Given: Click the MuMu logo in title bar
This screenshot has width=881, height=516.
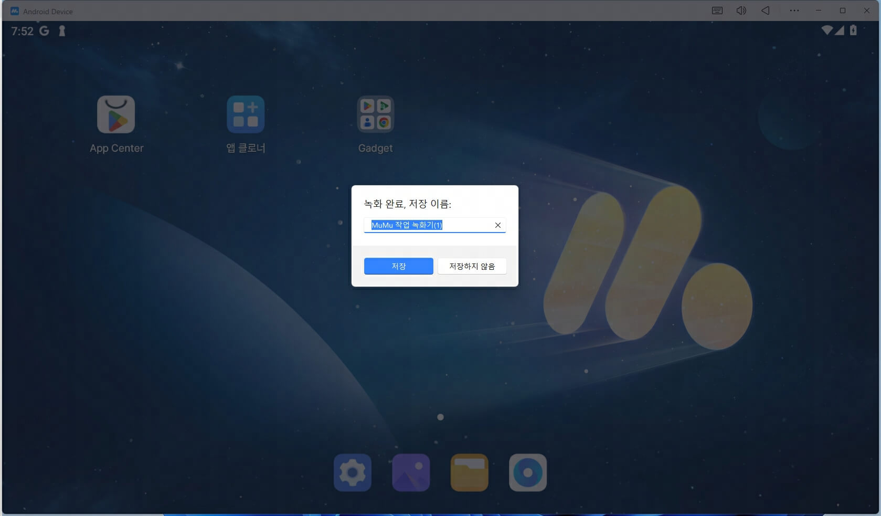Looking at the screenshot, I should point(15,11).
